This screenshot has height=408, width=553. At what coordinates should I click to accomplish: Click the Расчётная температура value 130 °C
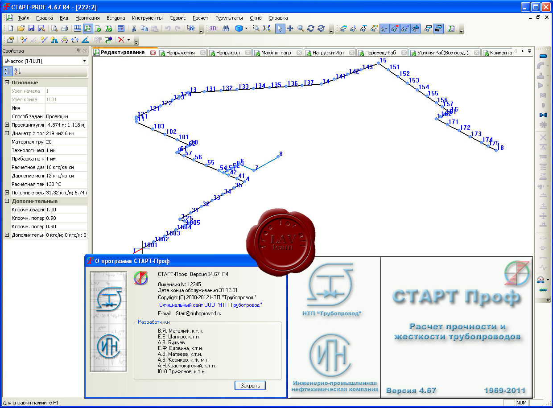[66, 184]
